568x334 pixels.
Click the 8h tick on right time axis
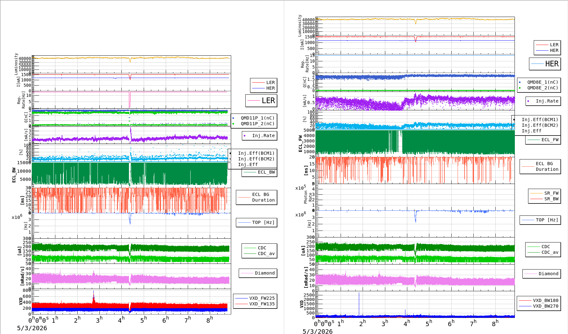pos(495,323)
